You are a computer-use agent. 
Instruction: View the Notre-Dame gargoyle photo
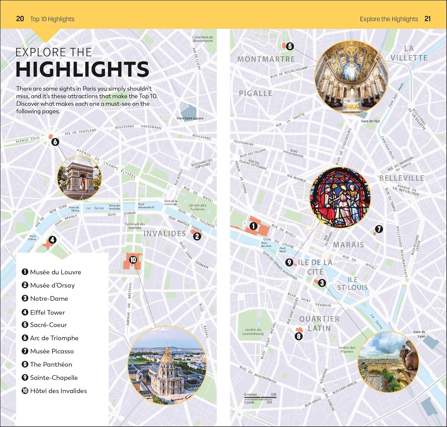[388, 362]
